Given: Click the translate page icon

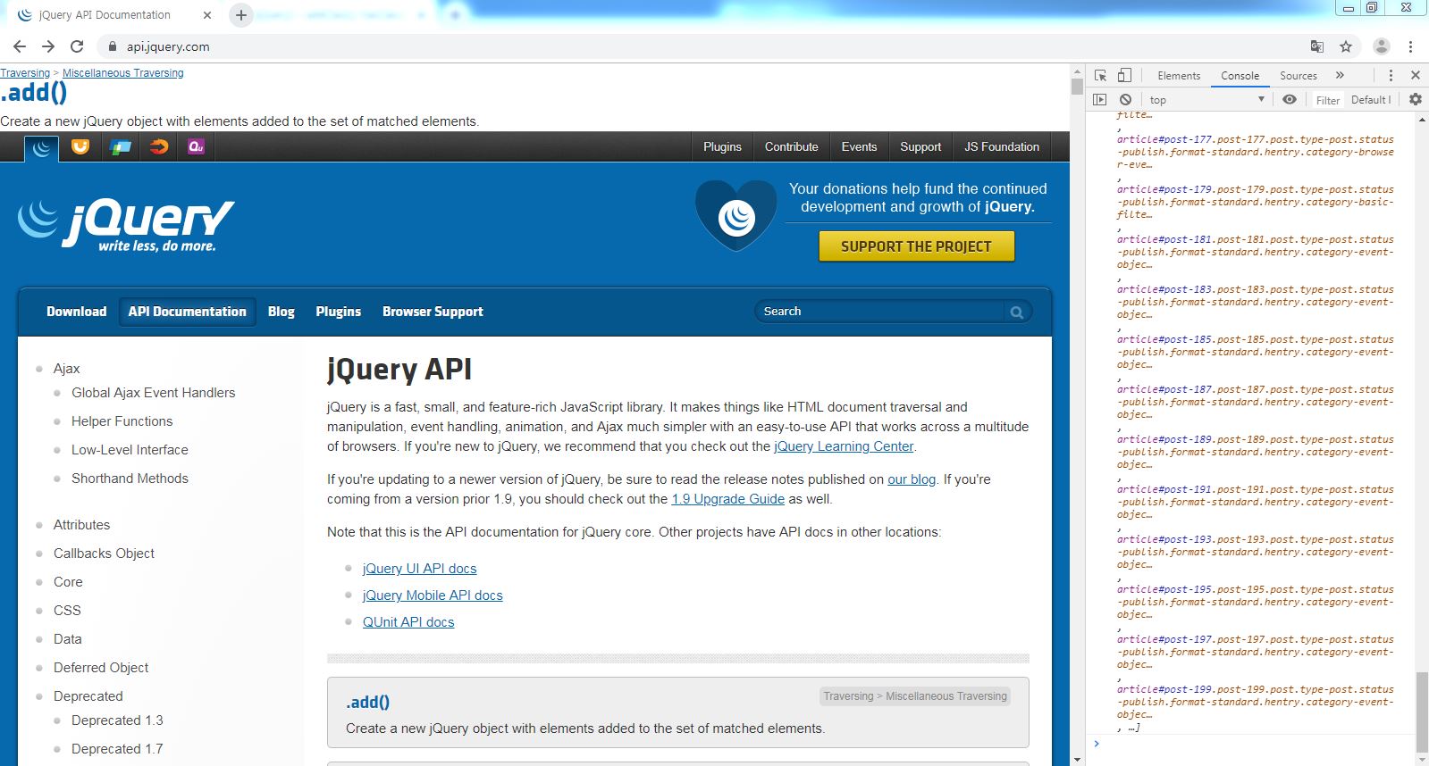Looking at the screenshot, I should [1317, 46].
